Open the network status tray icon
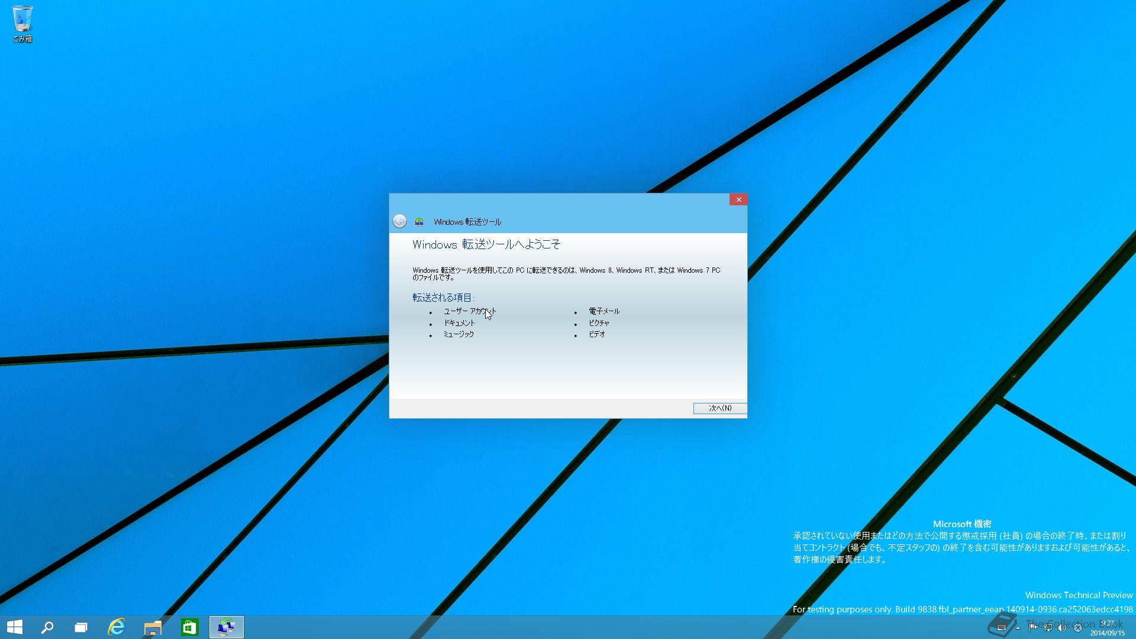This screenshot has height=639, width=1136. click(x=1048, y=628)
